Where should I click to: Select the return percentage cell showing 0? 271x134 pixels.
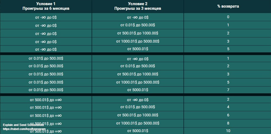[228, 17]
